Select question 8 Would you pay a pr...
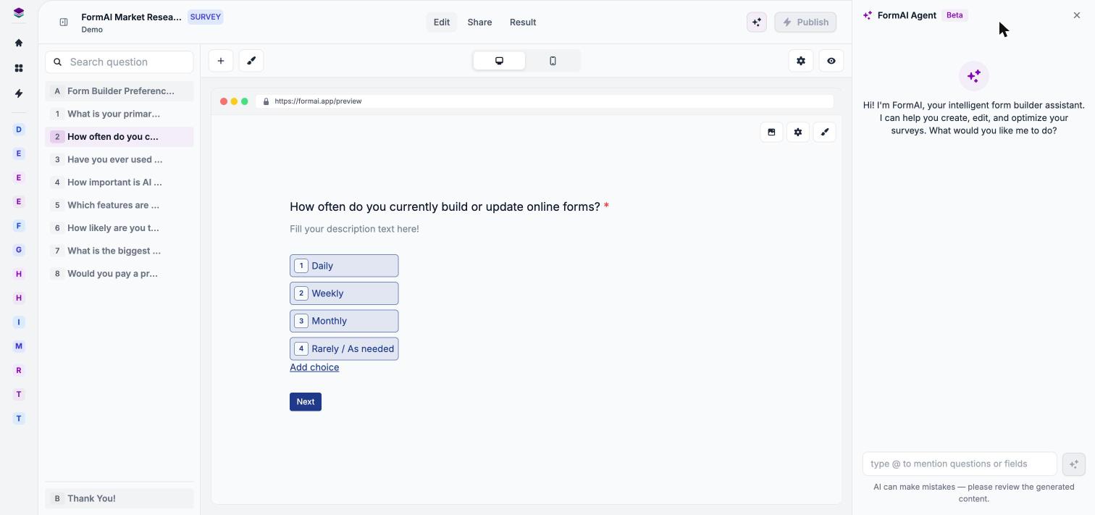 [x=119, y=274]
